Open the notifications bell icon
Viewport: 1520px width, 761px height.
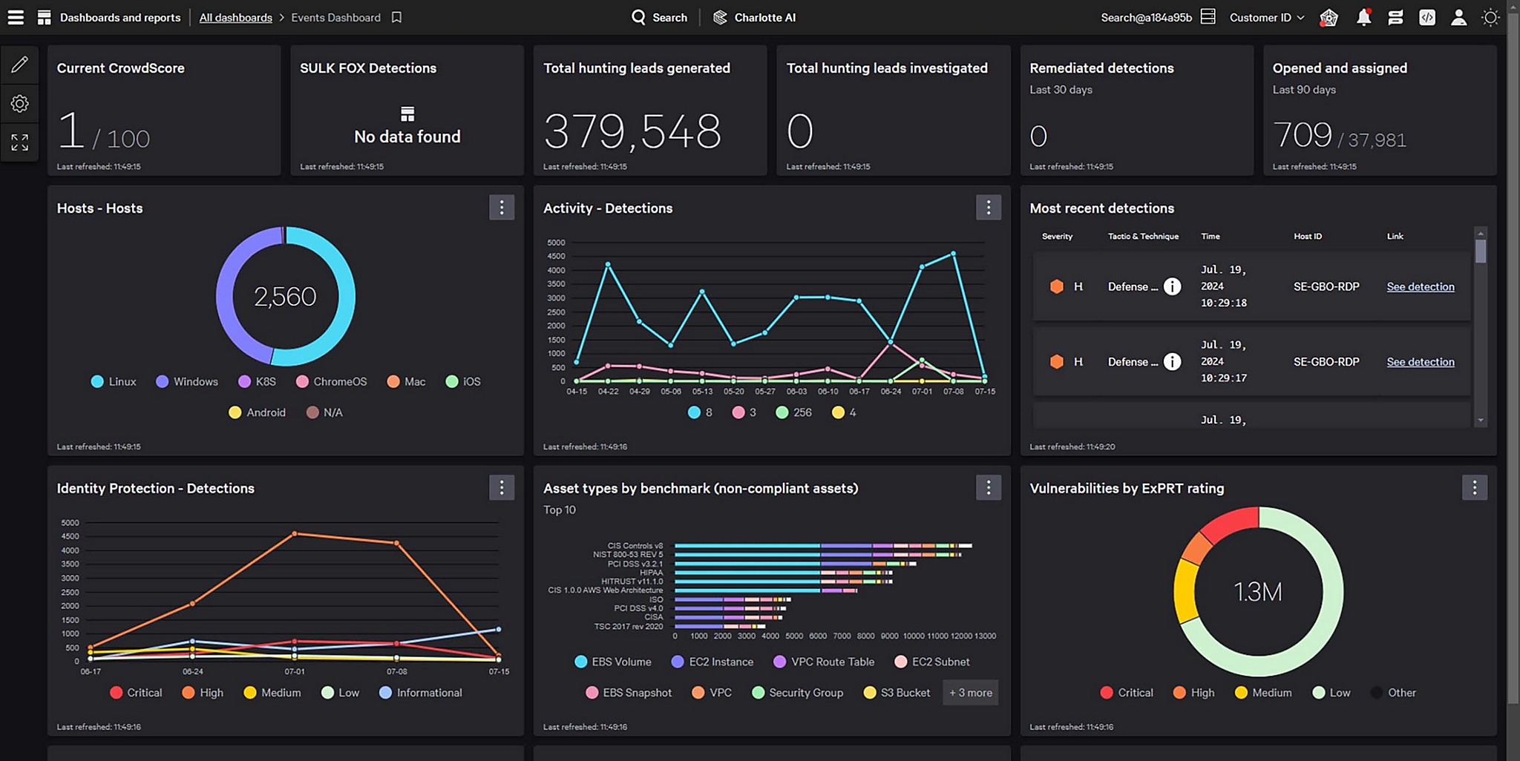pyautogui.click(x=1364, y=17)
